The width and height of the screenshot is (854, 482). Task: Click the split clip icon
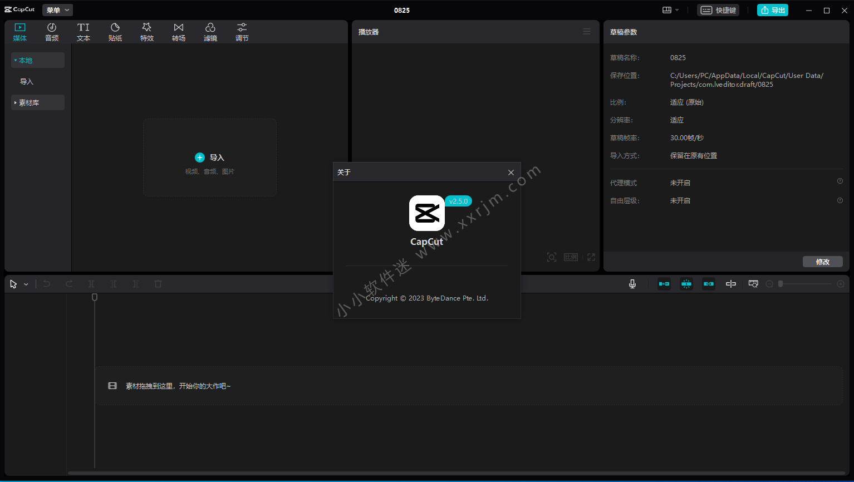pyautogui.click(x=91, y=284)
